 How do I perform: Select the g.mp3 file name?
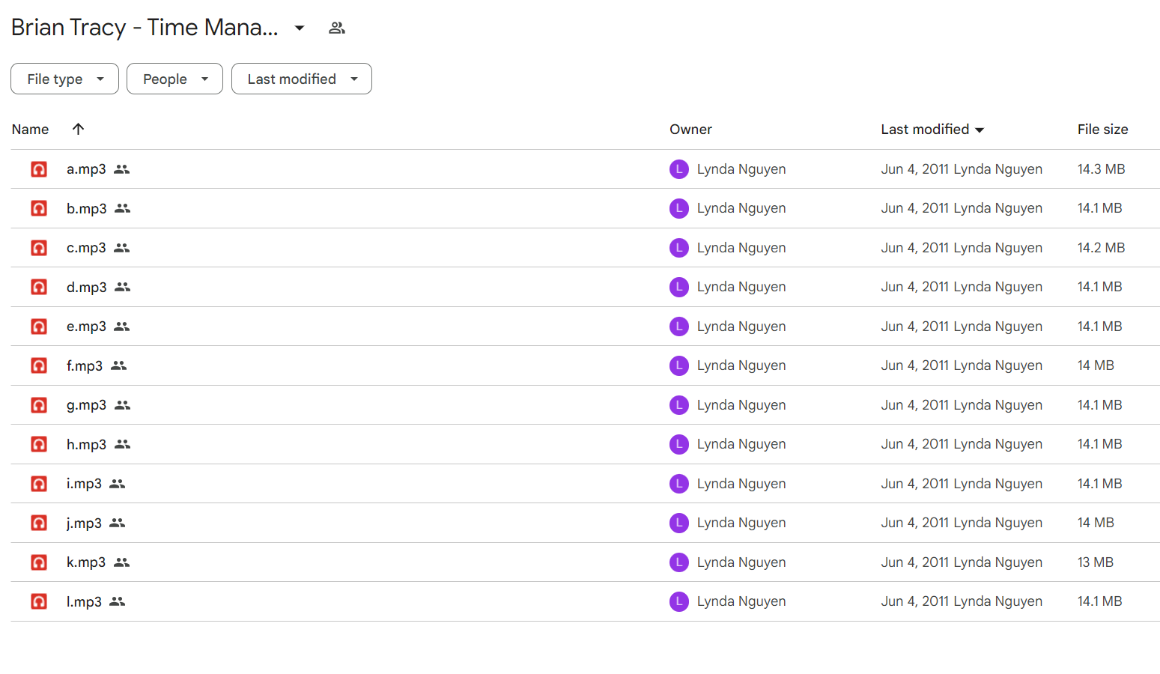[x=87, y=405]
